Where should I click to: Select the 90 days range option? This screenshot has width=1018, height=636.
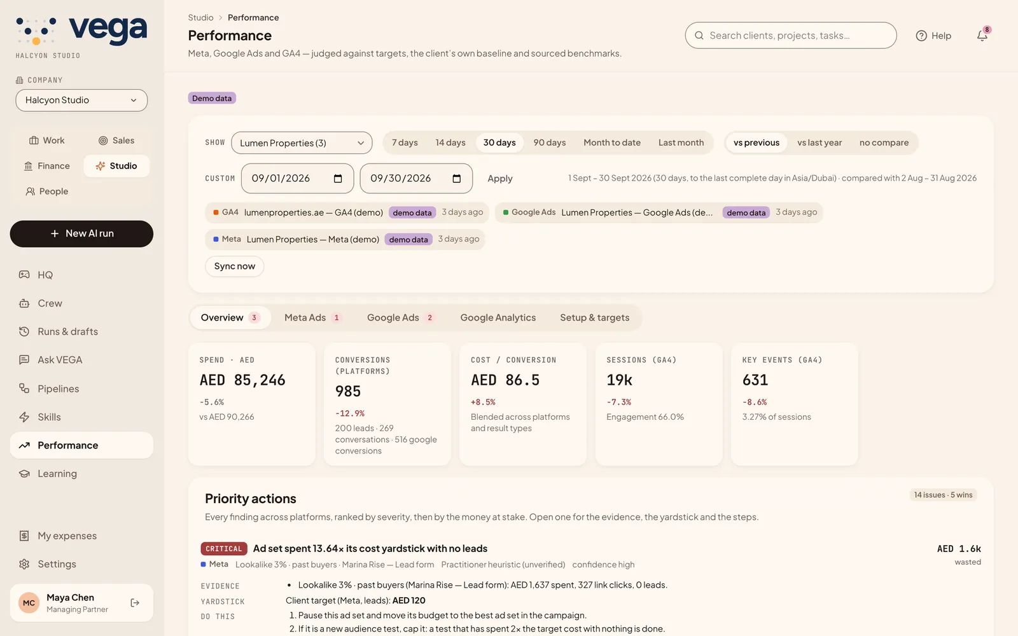550,142
